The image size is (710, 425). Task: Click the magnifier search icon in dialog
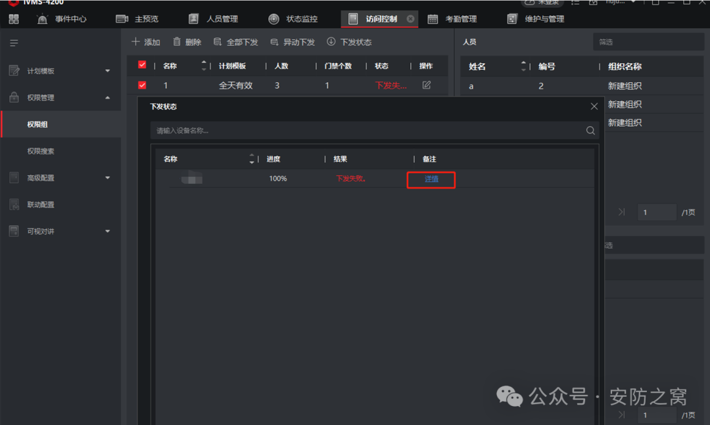click(x=590, y=130)
